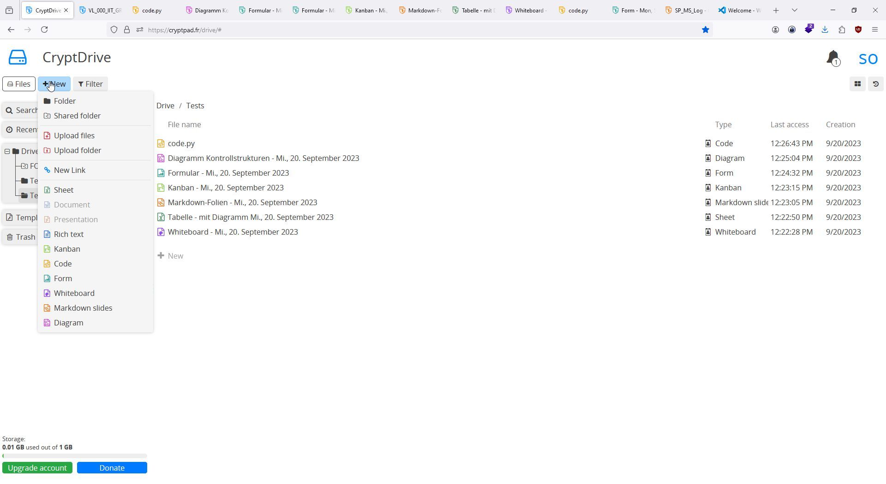This screenshot has width=886, height=484.
Task: Switch to Welcome browser tab
Action: pyautogui.click(x=740, y=10)
